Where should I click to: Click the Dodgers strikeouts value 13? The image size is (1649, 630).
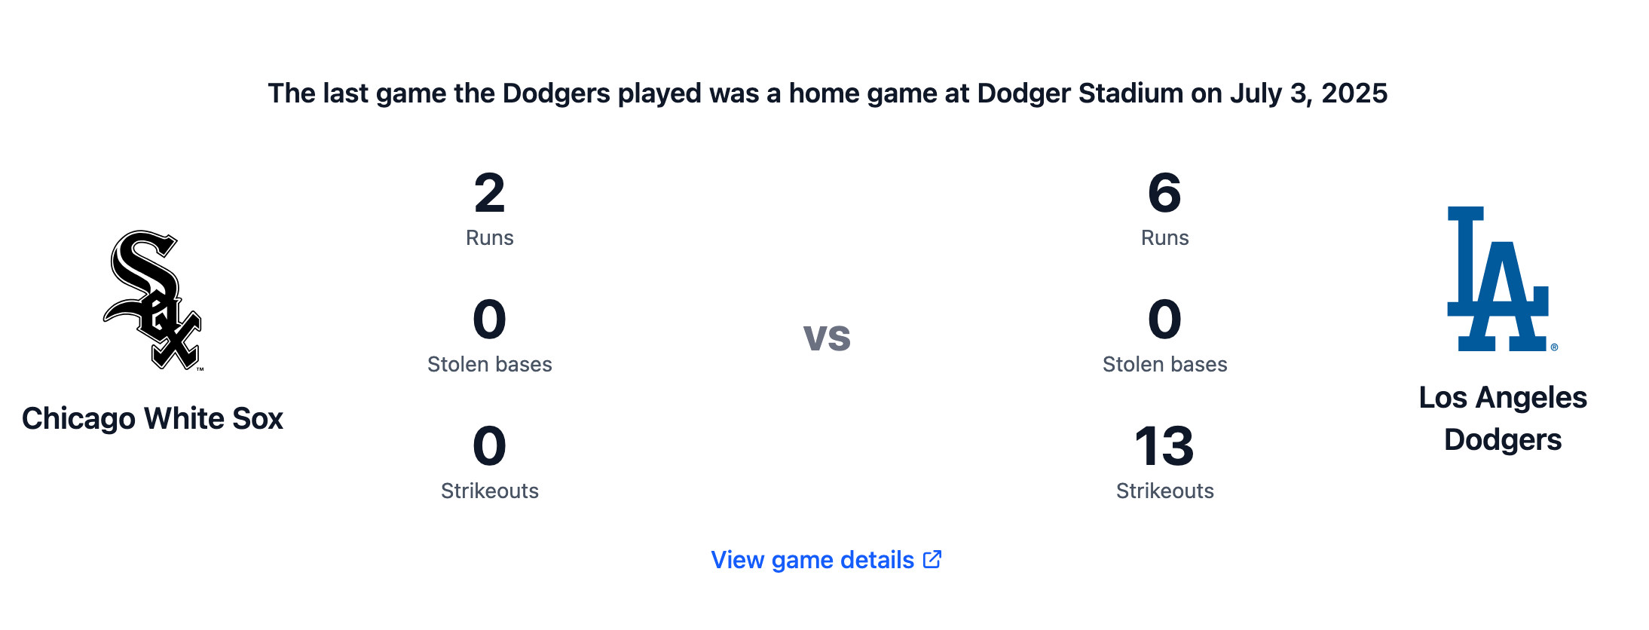click(x=1164, y=446)
